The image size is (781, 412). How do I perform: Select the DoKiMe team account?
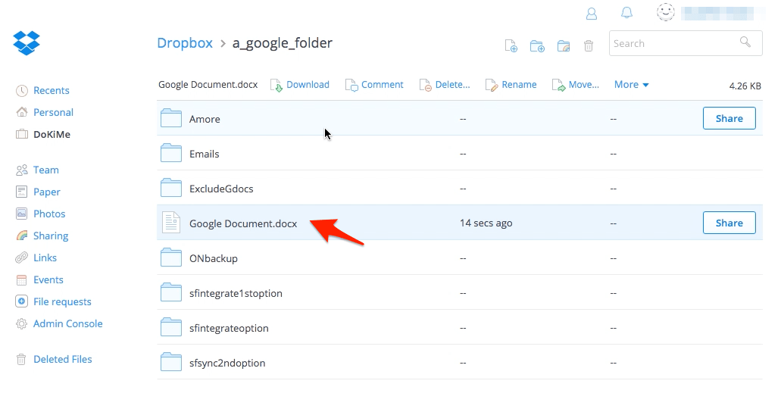pyautogui.click(x=52, y=135)
